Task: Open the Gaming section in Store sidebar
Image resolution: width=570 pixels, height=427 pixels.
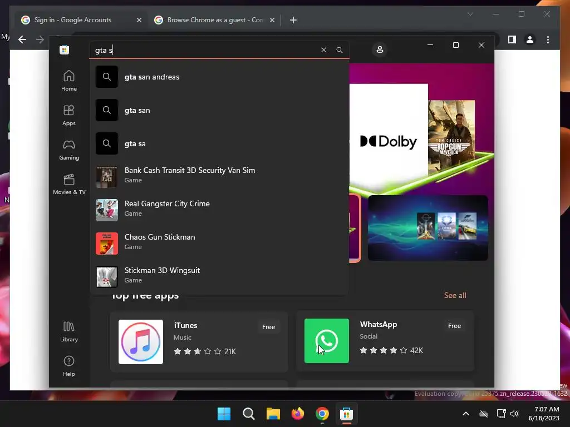Action: [x=68, y=150]
